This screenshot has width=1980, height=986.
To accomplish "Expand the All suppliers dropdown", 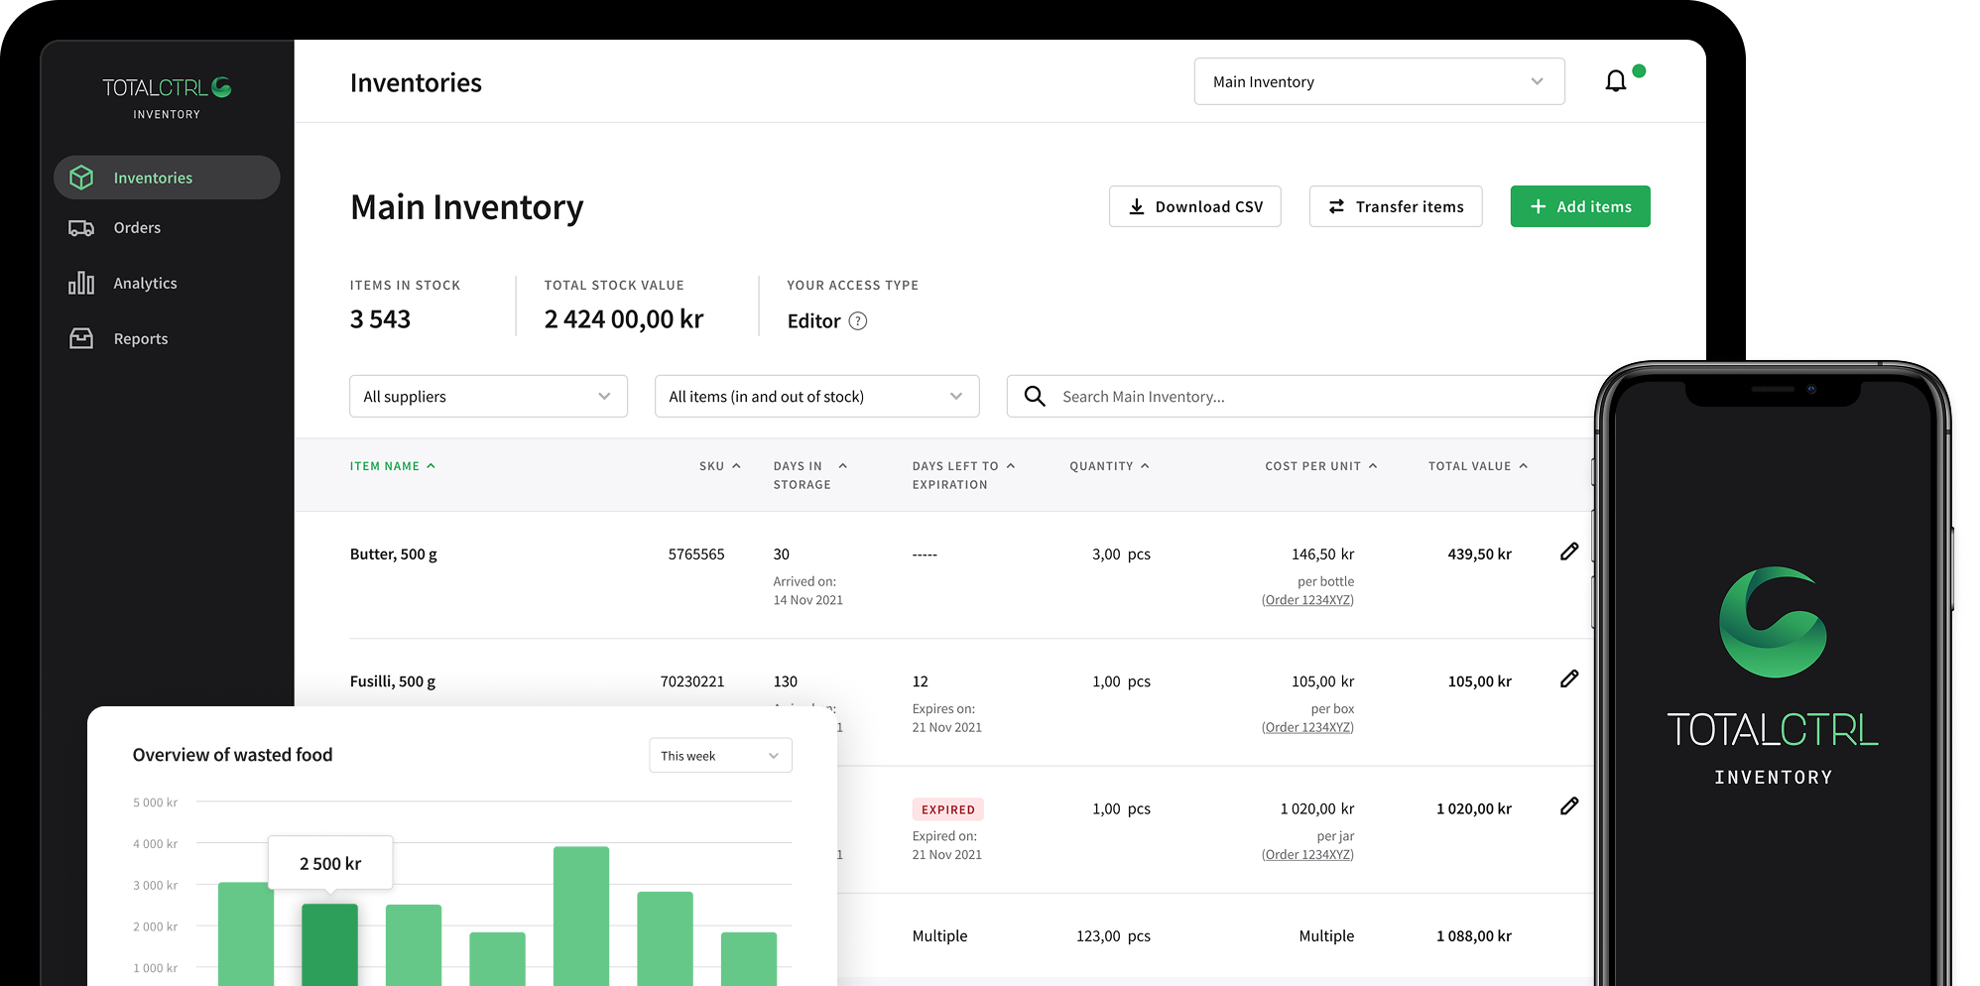I will point(488,397).
